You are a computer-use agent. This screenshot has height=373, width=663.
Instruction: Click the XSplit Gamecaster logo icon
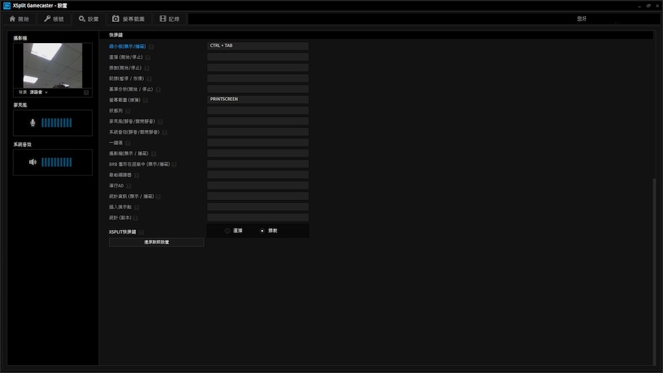[7, 5]
